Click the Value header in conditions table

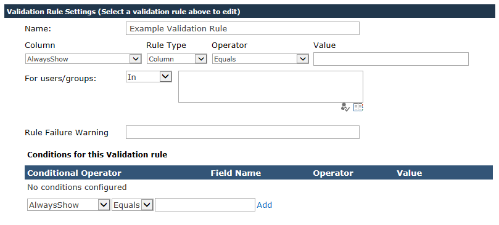coord(410,173)
